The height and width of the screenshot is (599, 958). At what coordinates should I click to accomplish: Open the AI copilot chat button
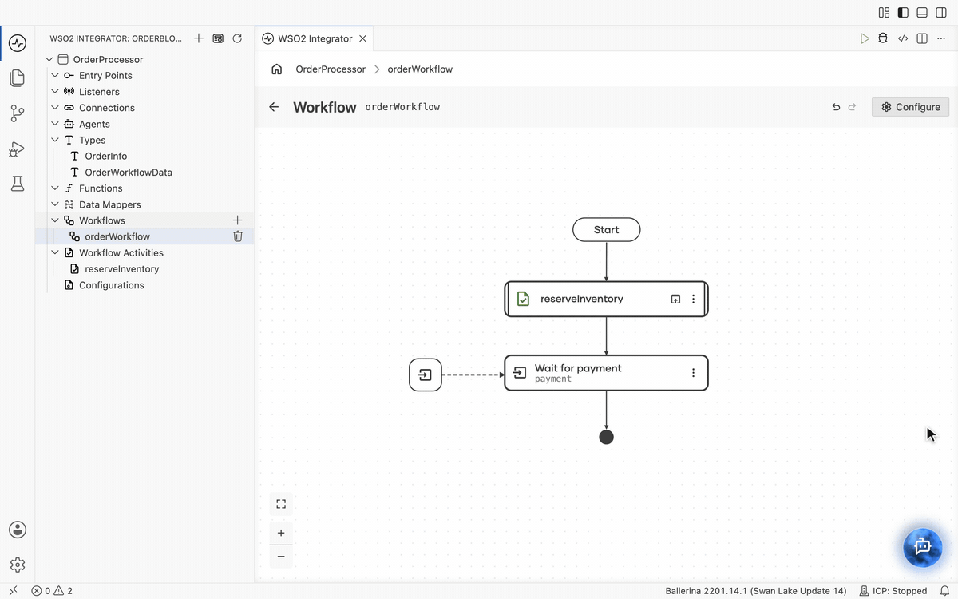tap(923, 547)
